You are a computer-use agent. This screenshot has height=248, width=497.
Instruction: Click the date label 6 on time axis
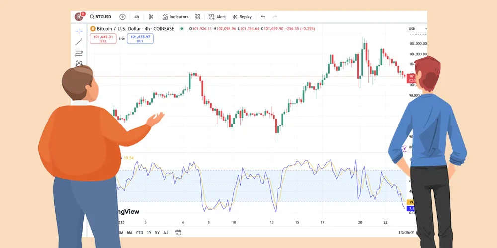point(183,222)
